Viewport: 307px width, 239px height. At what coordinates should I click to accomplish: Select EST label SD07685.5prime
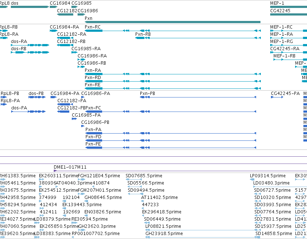144,176
